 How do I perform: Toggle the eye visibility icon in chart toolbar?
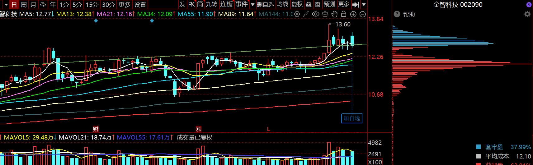tap(316, 14)
